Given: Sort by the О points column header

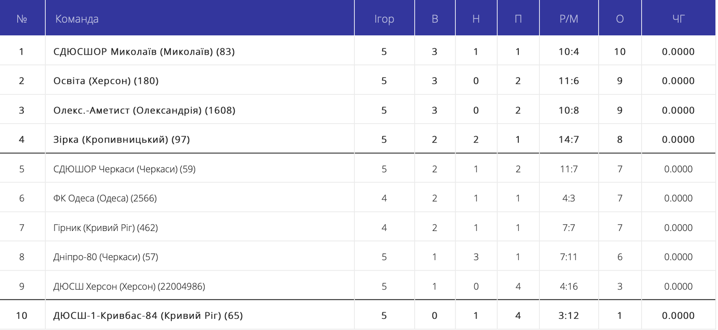Looking at the screenshot, I should click(x=620, y=19).
